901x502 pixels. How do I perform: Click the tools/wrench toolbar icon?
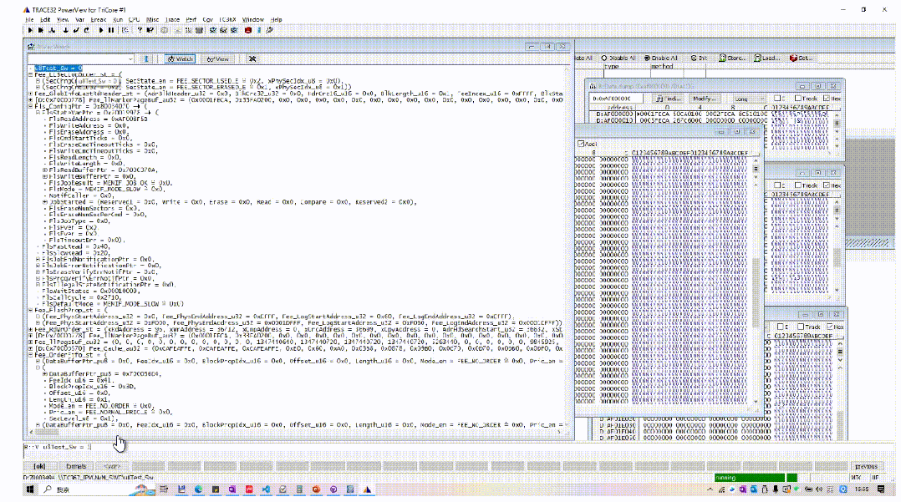point(269,30)
